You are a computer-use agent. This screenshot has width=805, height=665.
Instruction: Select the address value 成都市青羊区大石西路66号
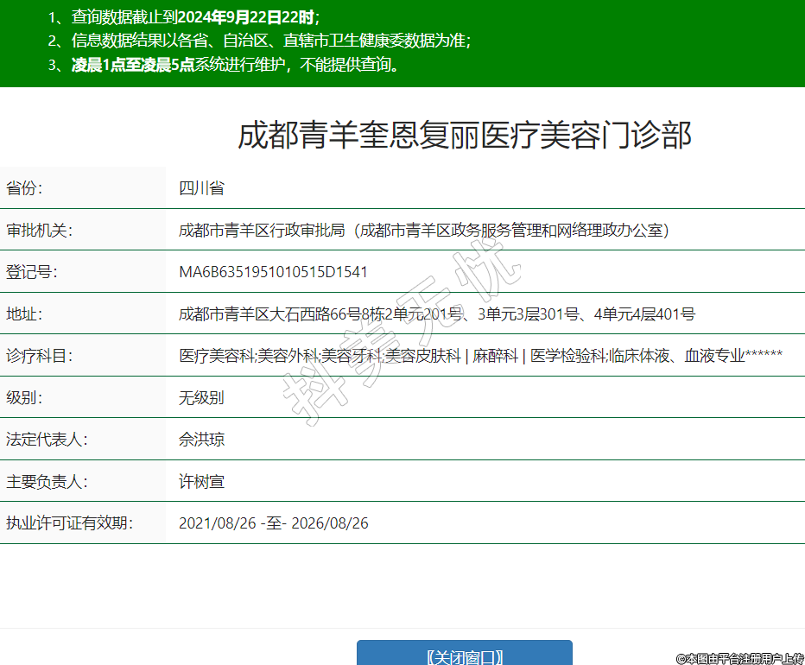(x=436, y=313)
